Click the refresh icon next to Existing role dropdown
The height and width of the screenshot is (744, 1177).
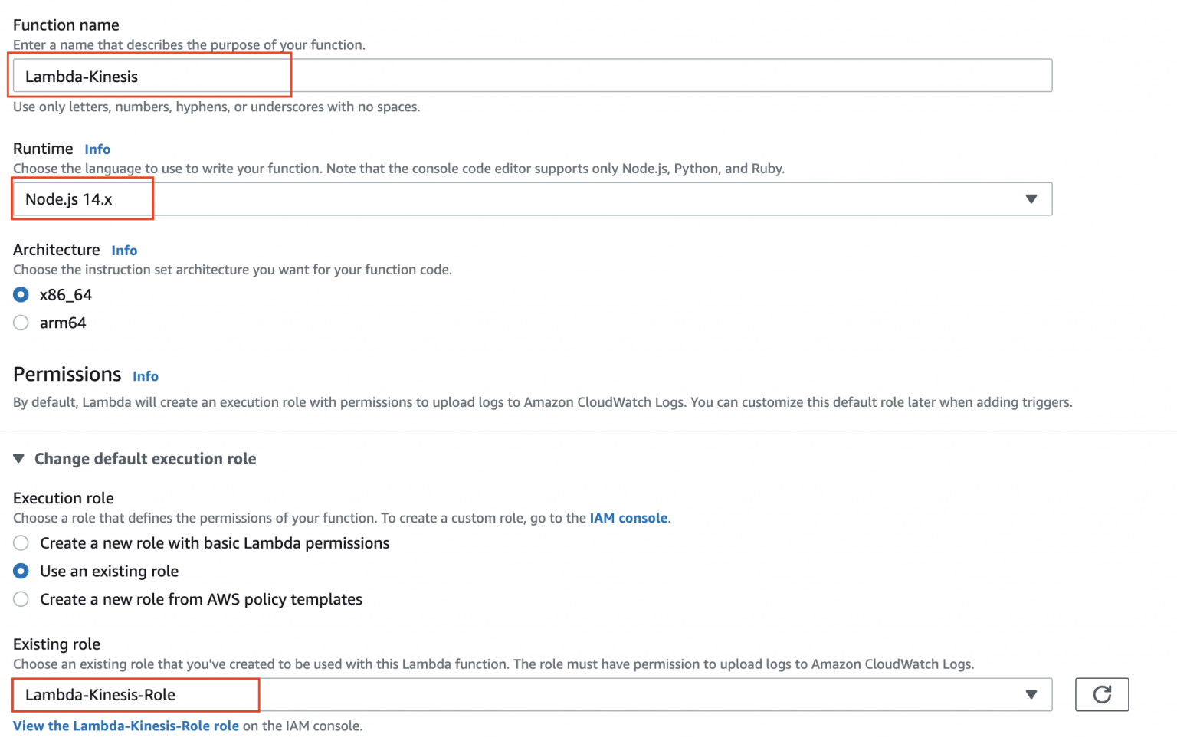point(1102,694)
